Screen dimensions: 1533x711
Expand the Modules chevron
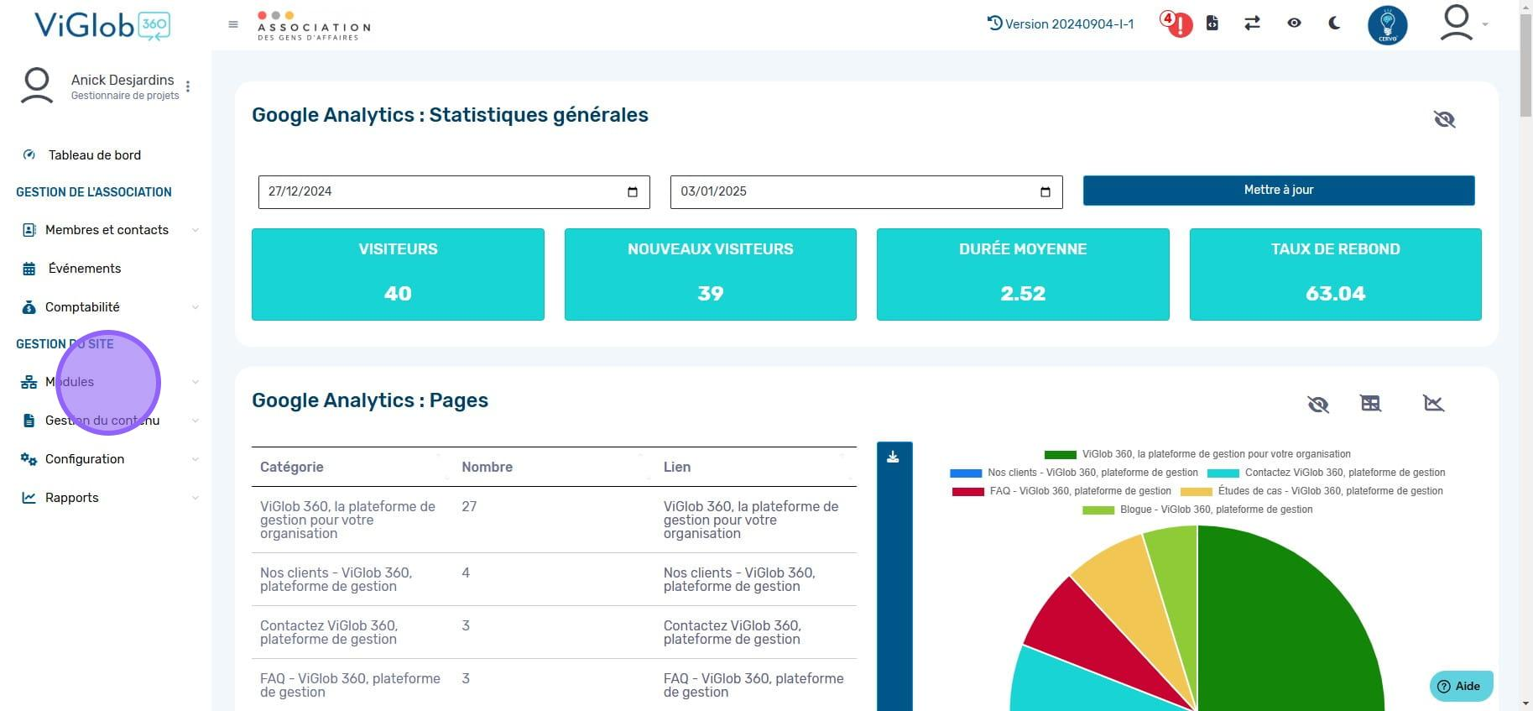[196, 382]
